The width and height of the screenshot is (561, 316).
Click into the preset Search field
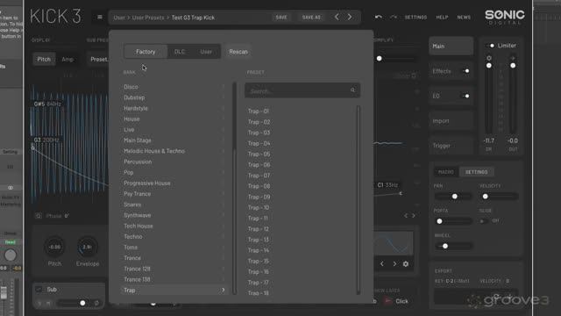click(x=302, y=90)
